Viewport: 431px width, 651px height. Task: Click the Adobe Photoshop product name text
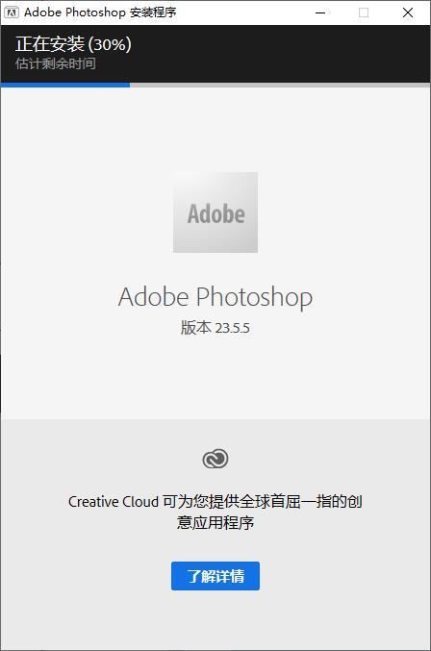click(215, 297)
